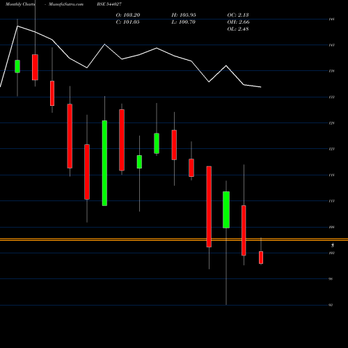The image size is (348, 348).
Task: Click the tallest green candlestick body
Action: tap(104, 163)
